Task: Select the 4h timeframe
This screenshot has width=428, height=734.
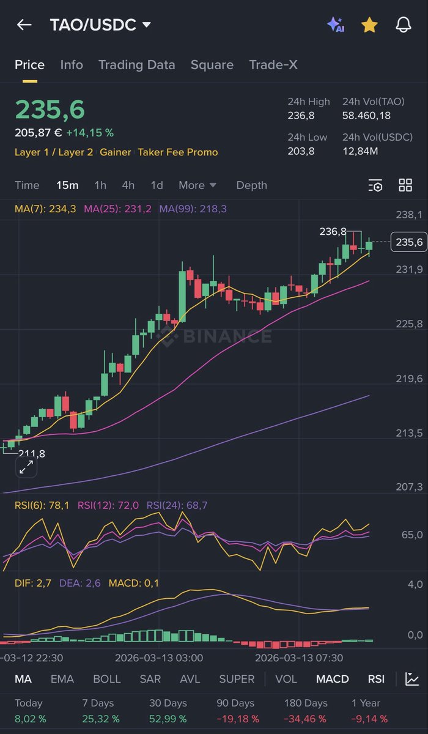Action: (128, 185)
